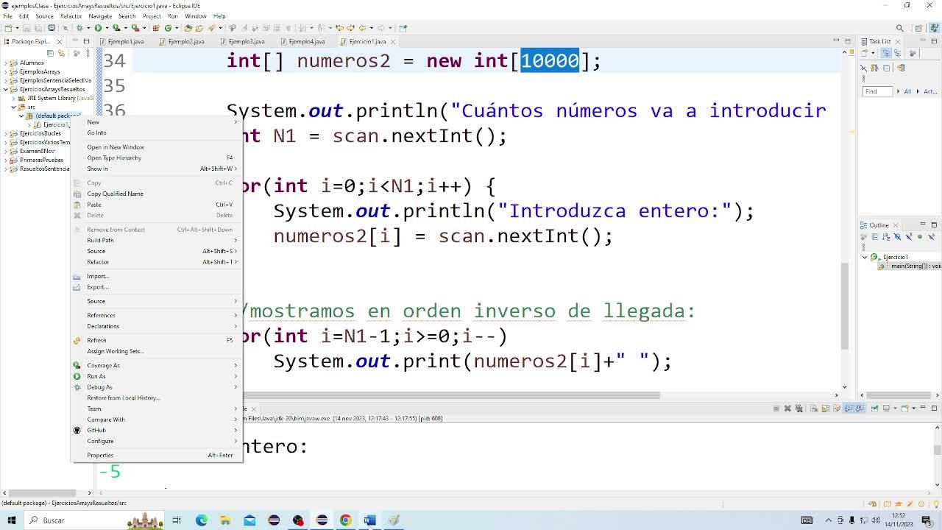Click Synchronize Changed in the Task List toolbar
This screenshot has height=530, width=942.
tap(901, 68)
